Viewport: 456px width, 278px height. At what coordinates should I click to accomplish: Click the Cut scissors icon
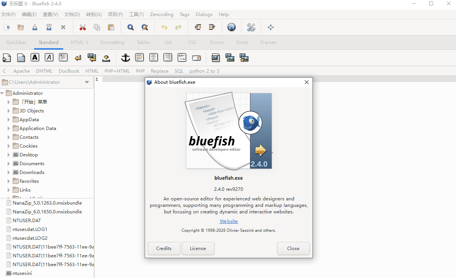(x=82, y=27)
